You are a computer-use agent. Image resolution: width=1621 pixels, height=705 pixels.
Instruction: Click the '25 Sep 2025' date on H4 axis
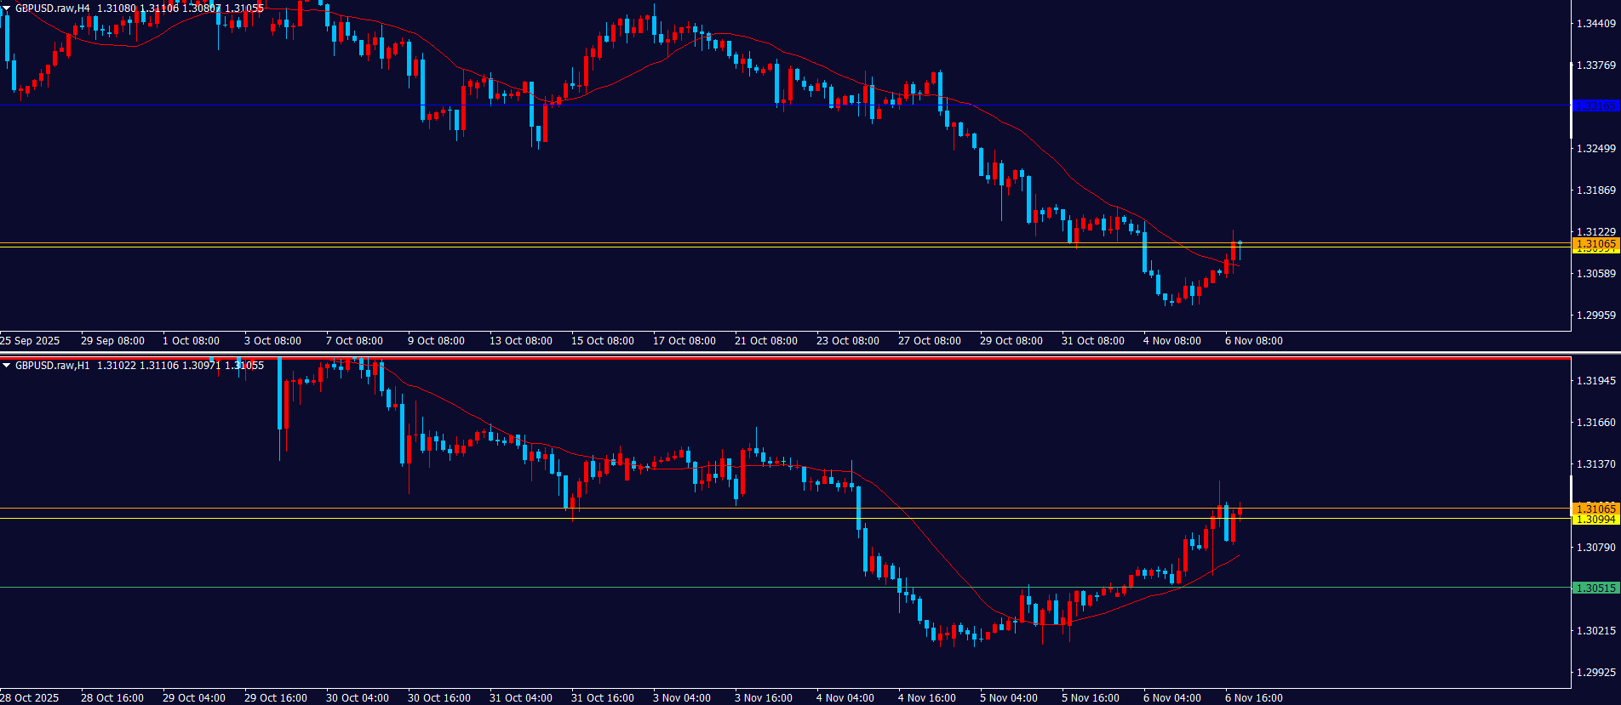coord(30,341)
